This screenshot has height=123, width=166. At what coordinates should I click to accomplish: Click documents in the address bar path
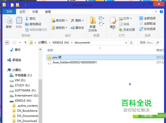coord(82,42)
